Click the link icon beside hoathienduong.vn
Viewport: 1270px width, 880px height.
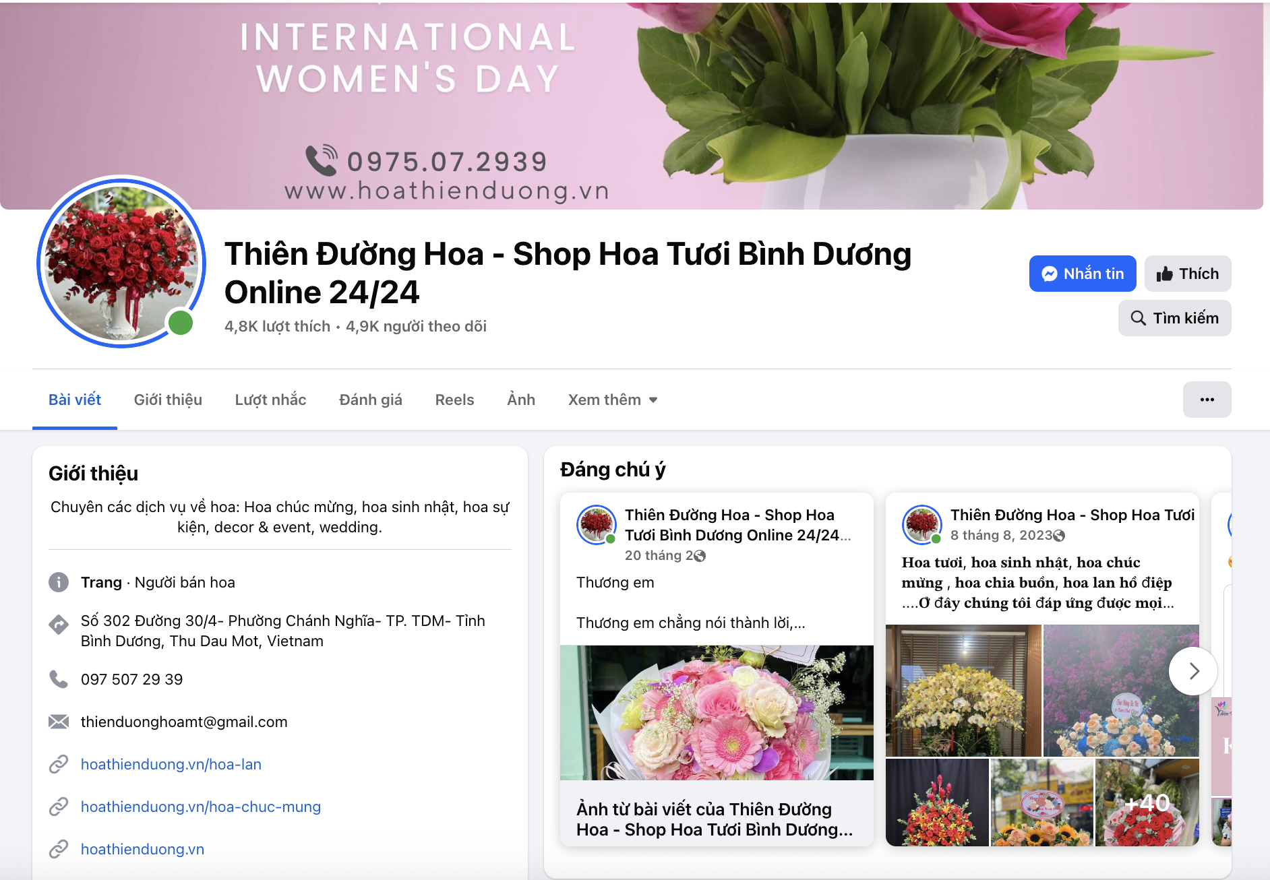[59, 849]
